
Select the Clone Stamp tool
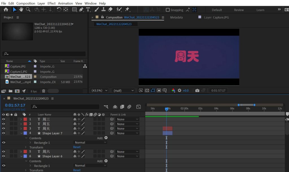click(x=103, y=10)
